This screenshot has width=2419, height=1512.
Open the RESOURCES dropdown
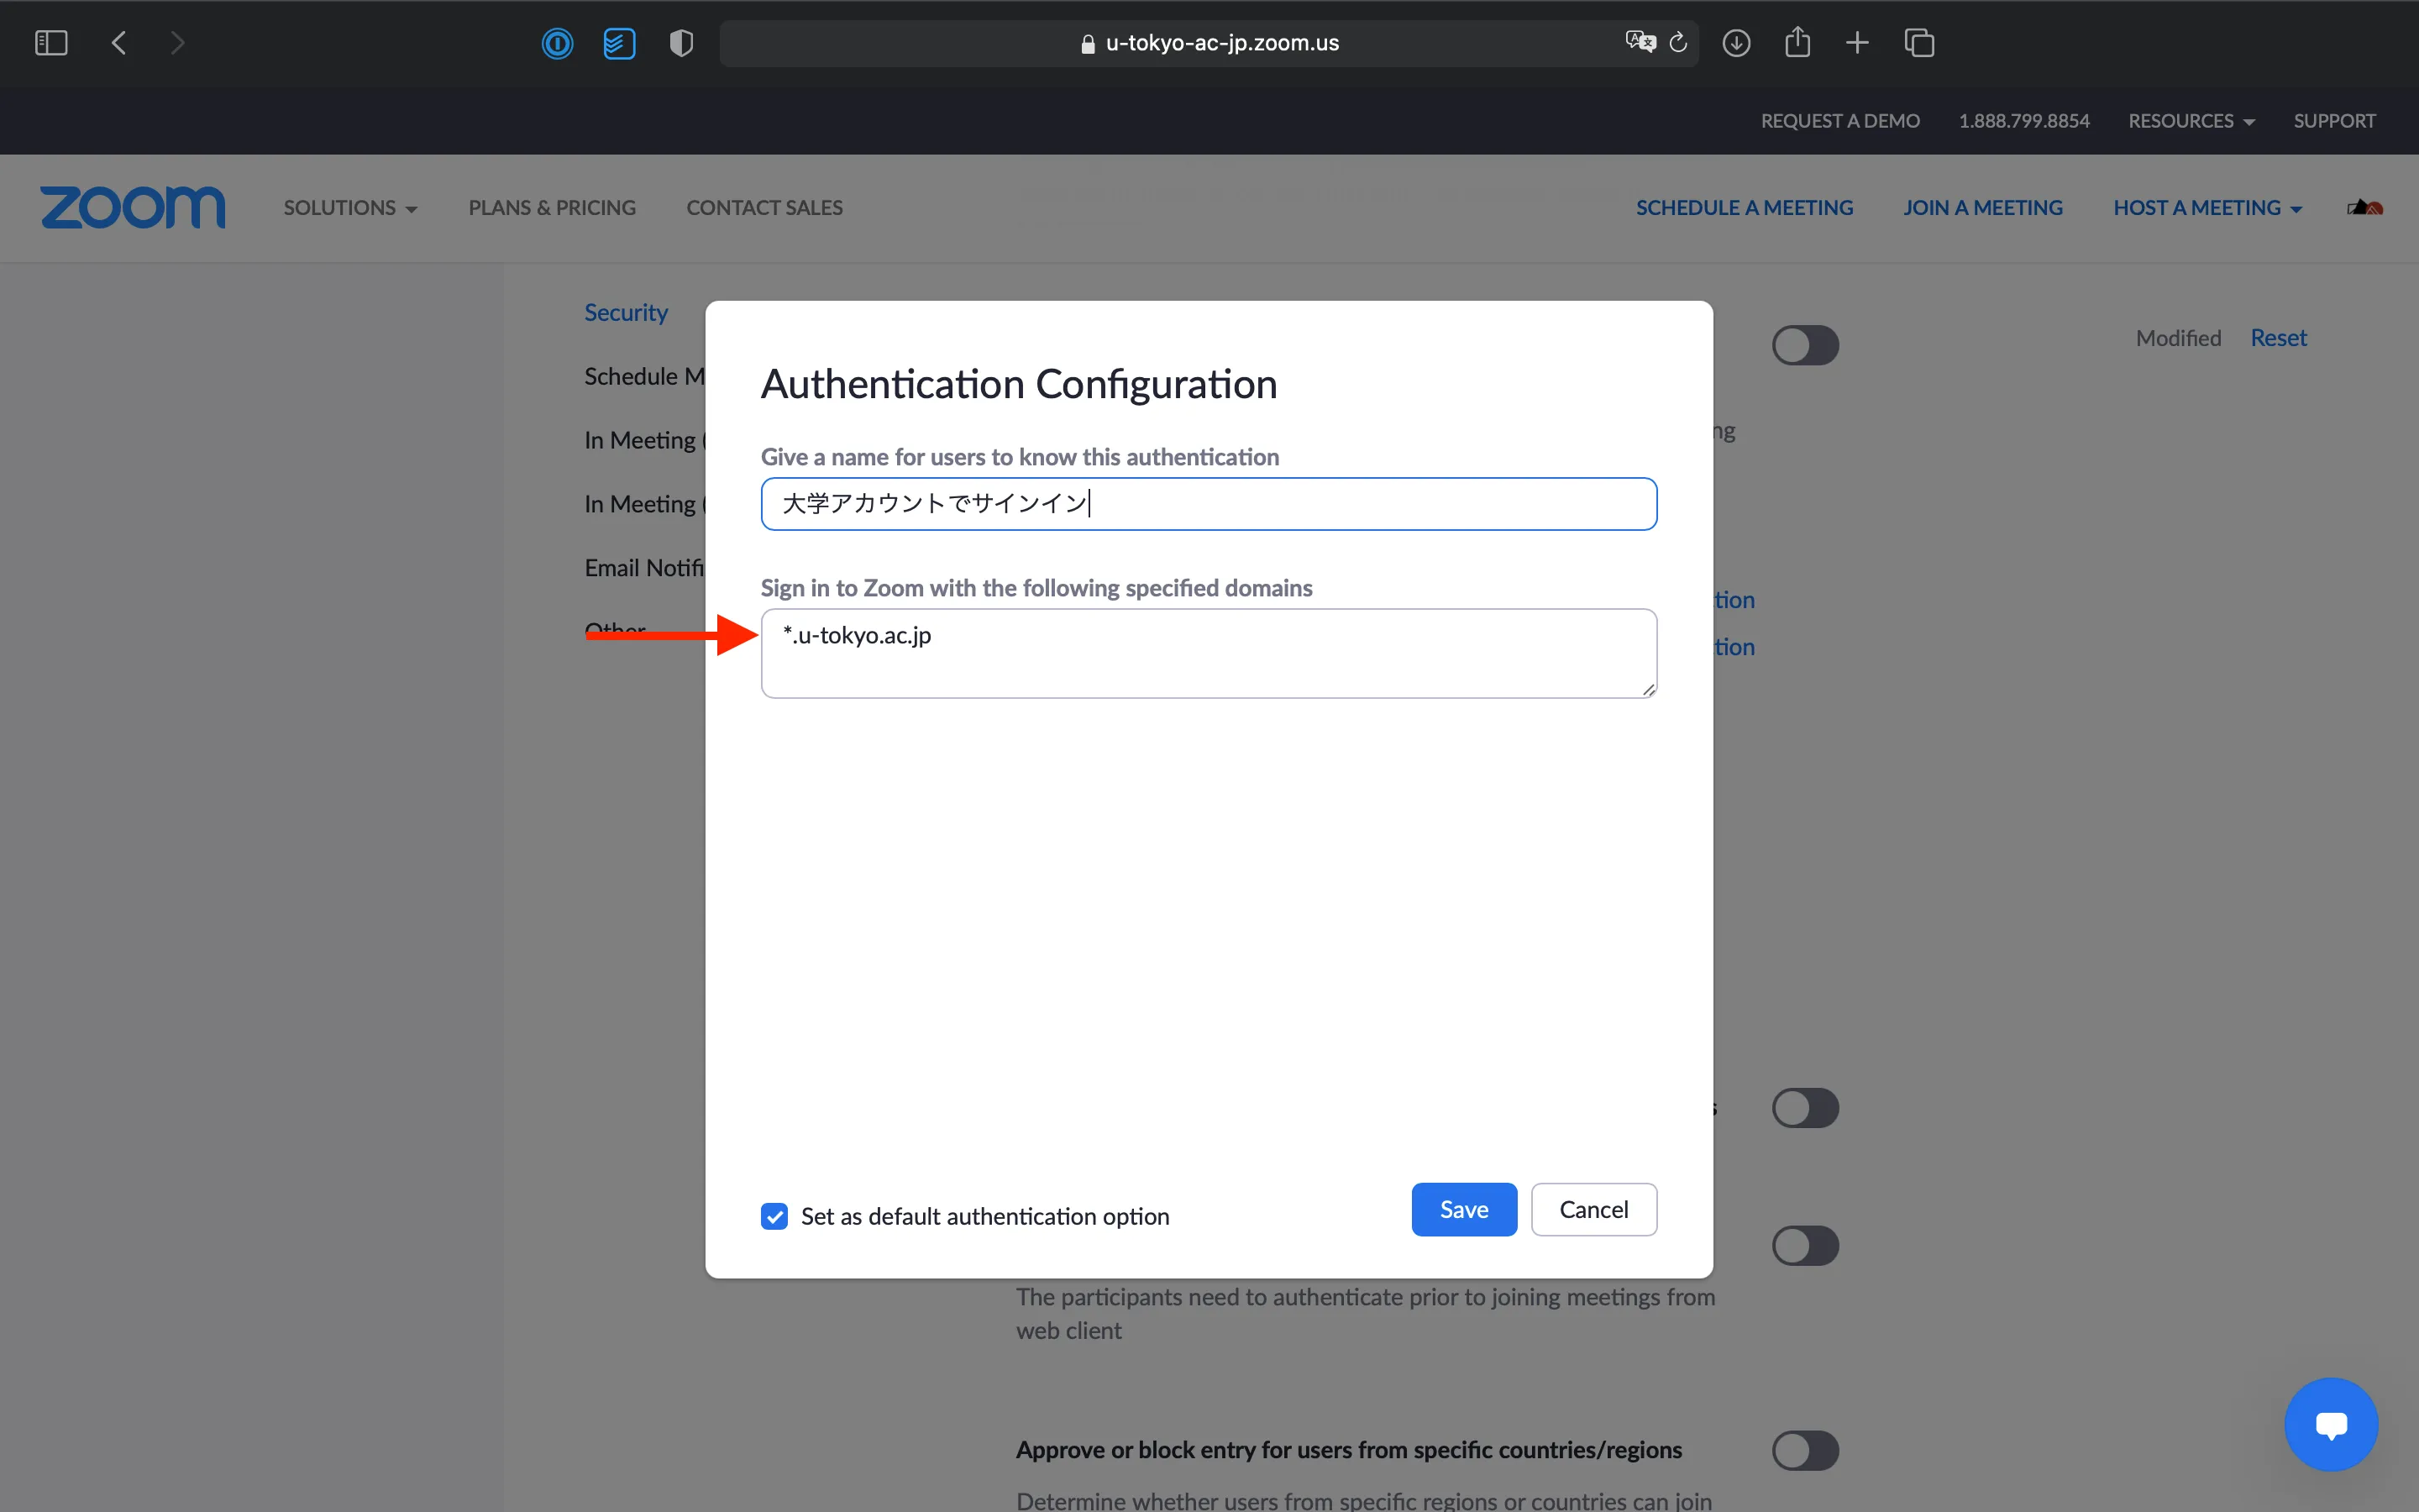pos(2191,121)
